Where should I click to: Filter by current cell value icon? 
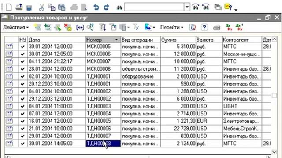point(113,27)
